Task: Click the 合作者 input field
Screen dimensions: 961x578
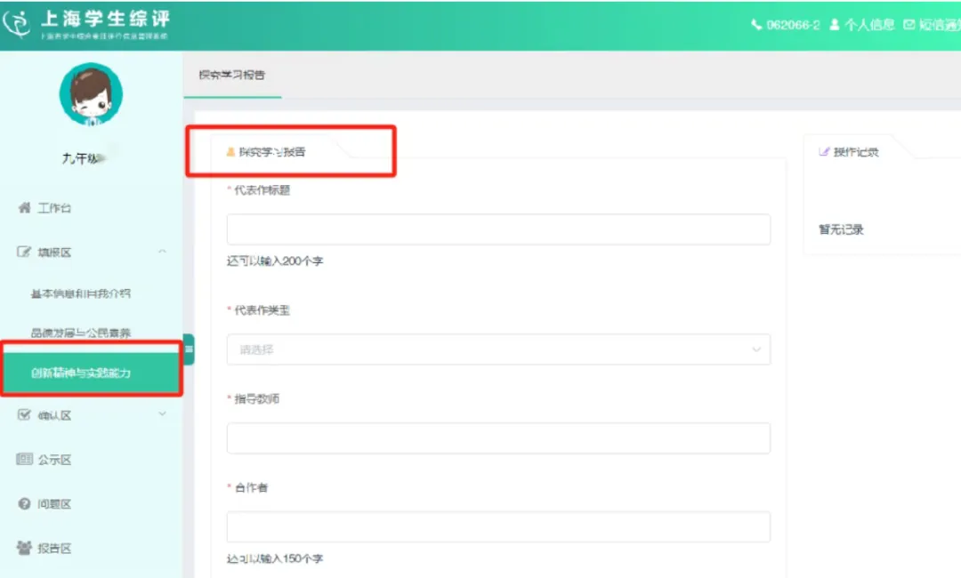Action: [x=498, y=526]
